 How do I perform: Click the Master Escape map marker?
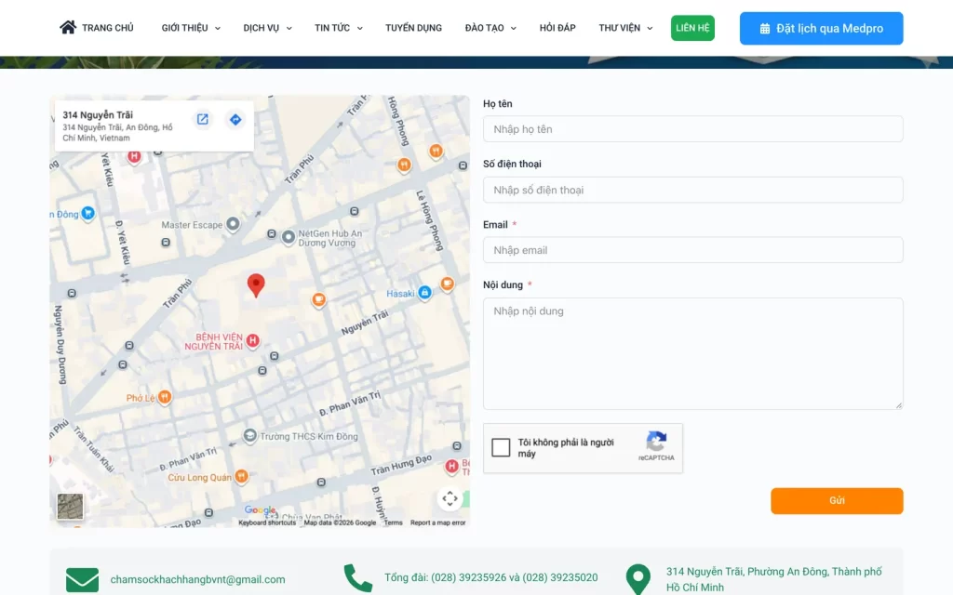pyautogui.click(x=233, y=224)
